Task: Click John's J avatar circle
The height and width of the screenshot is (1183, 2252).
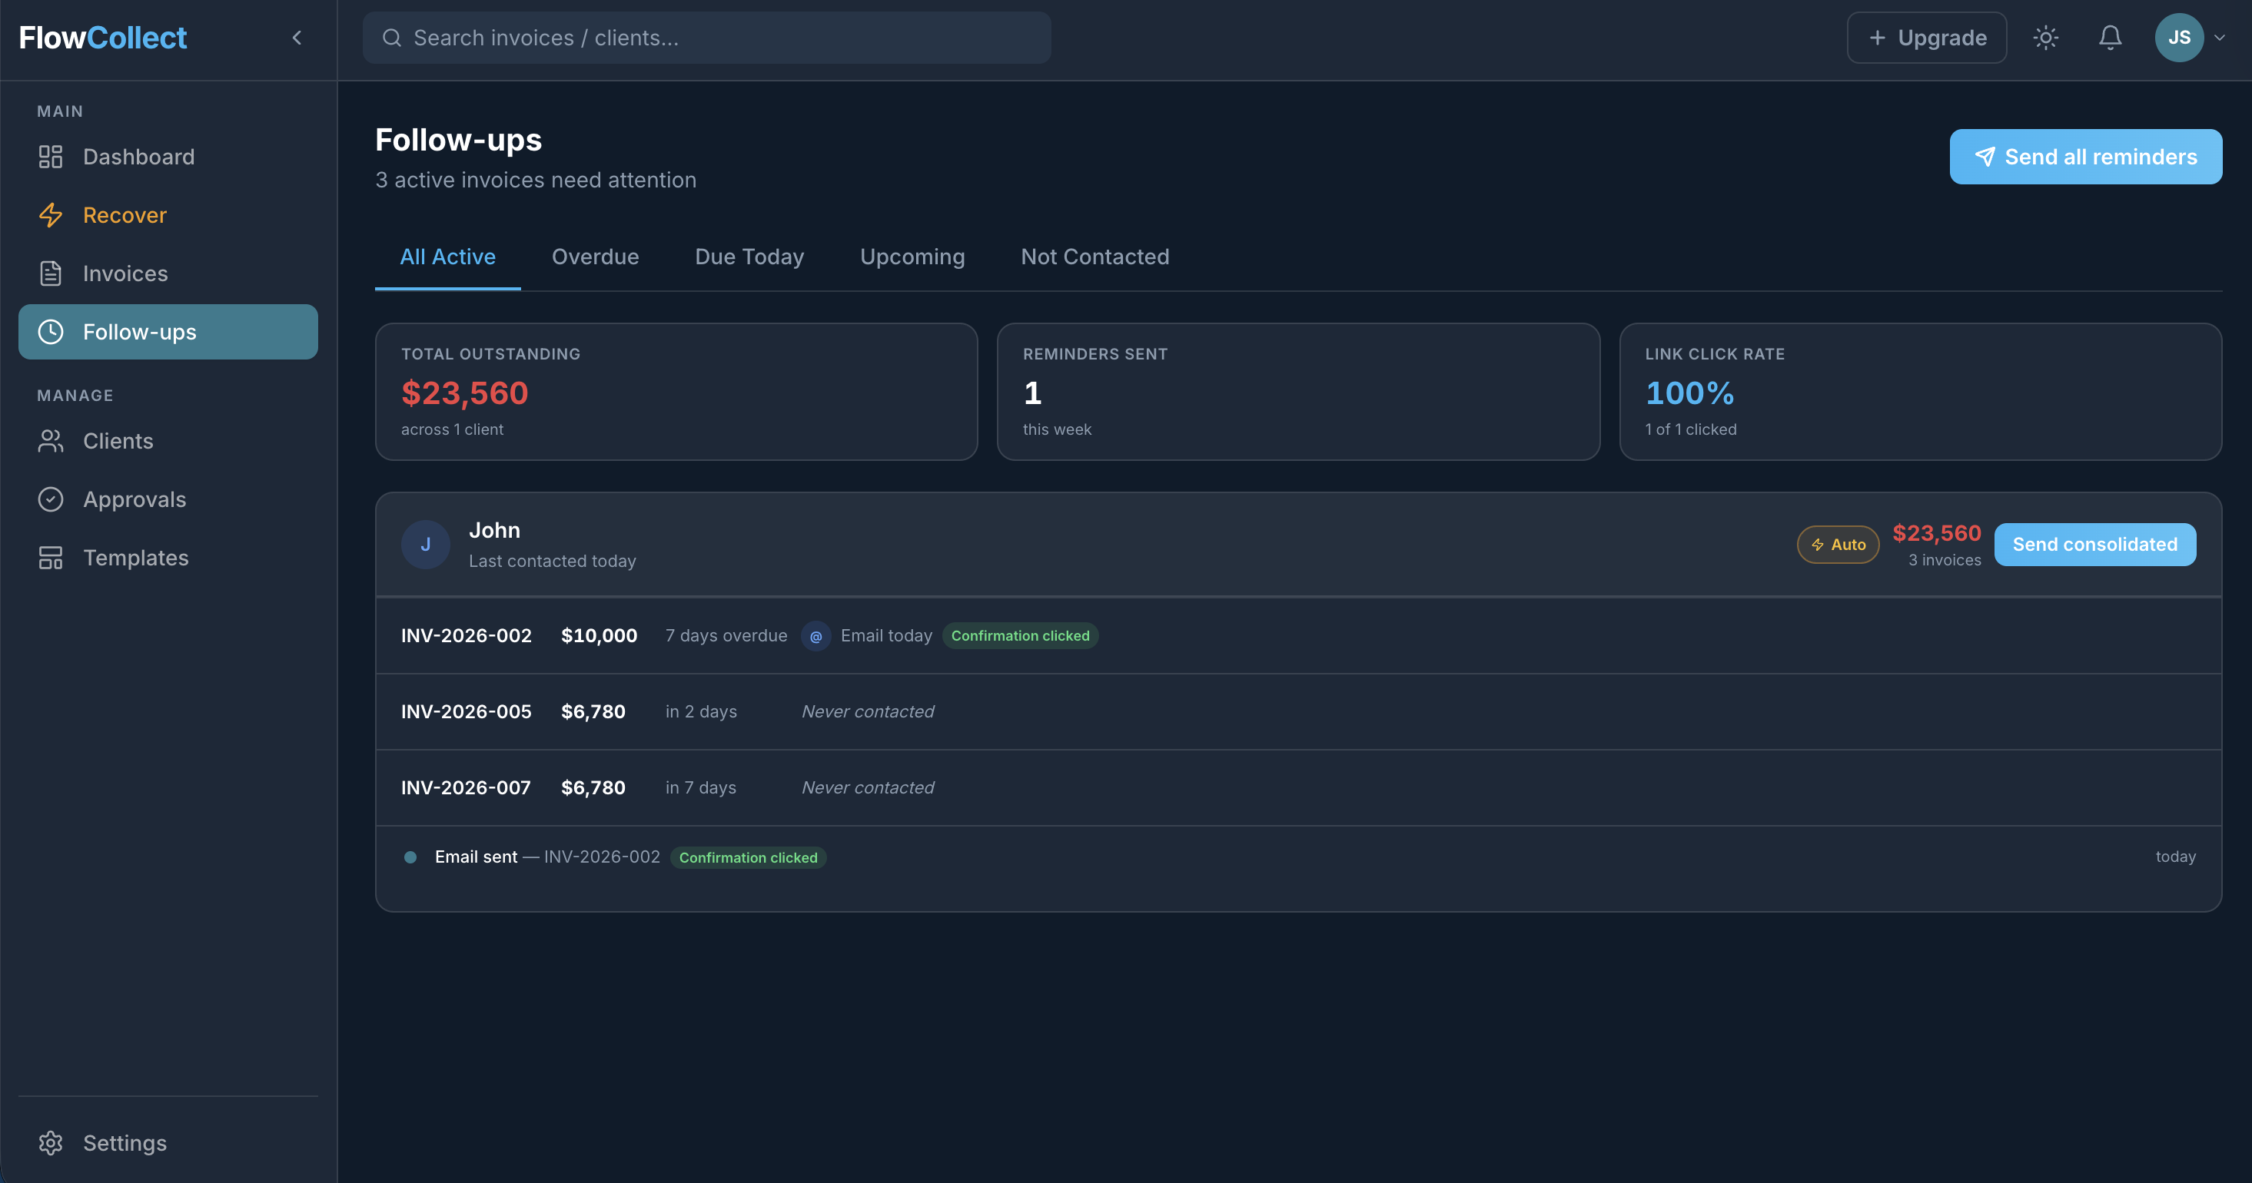Action: click(425, 545)
